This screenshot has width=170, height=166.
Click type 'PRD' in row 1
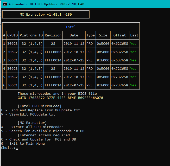pyautogui.click(x=90, y=44)
